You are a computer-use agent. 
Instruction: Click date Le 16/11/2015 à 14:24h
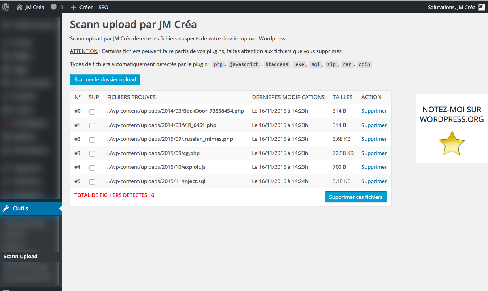click(280, 181)
